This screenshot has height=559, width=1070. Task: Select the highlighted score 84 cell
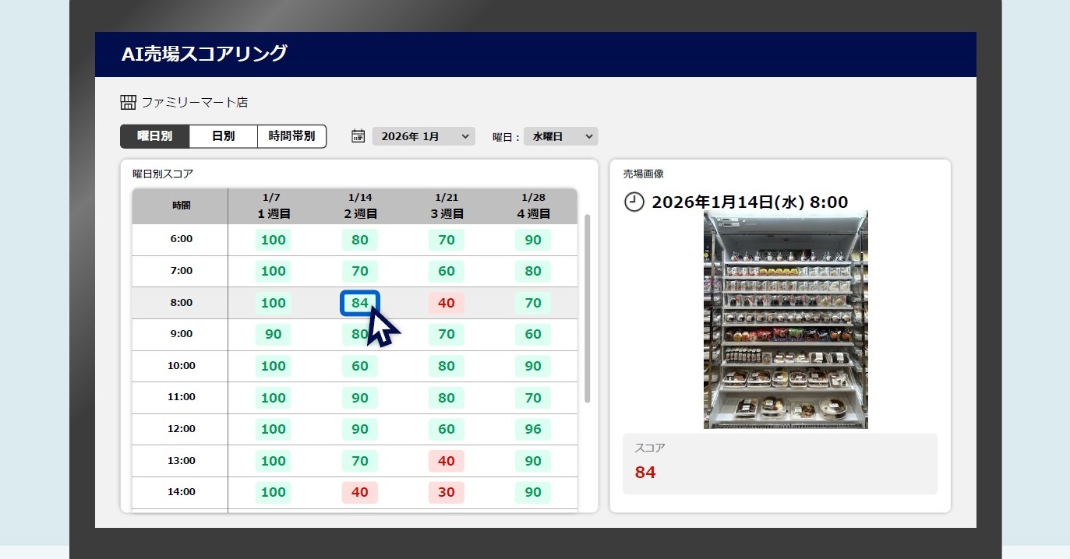point(358,303)
